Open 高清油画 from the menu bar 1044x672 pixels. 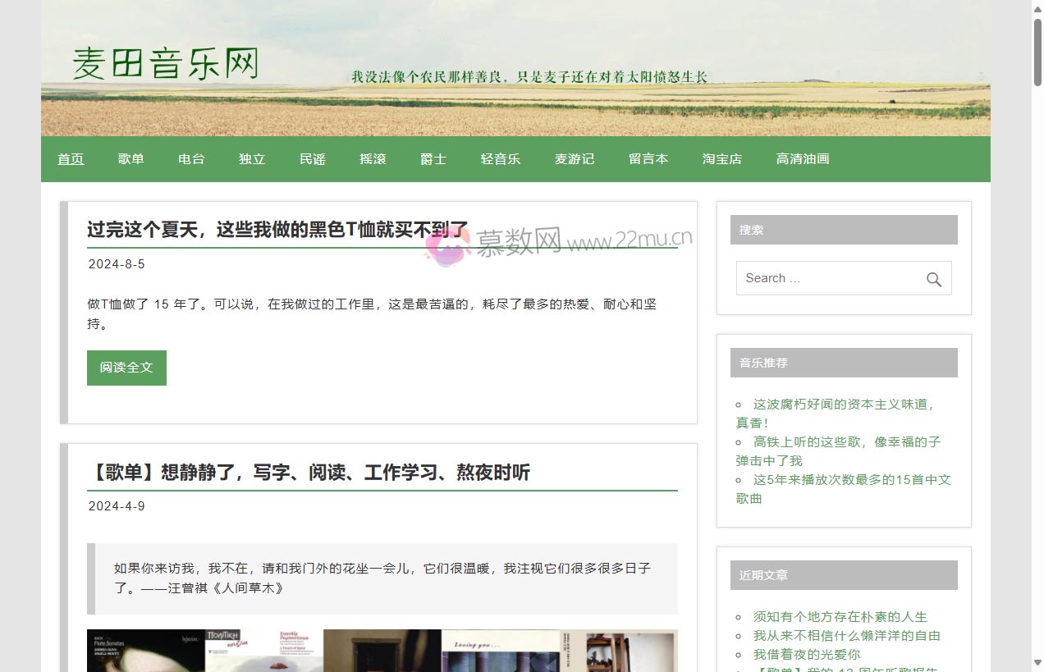point(803,159)
